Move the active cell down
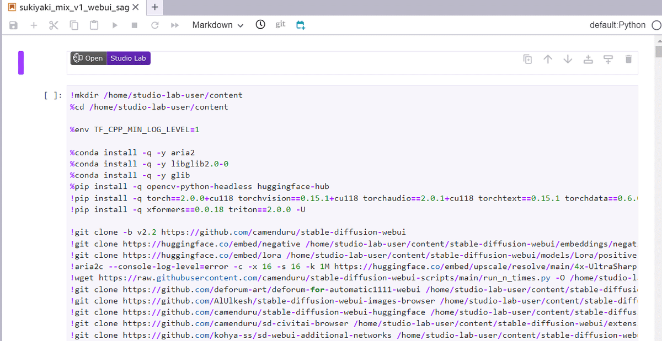Screen dimensions: 662x341 coord(568,59)
